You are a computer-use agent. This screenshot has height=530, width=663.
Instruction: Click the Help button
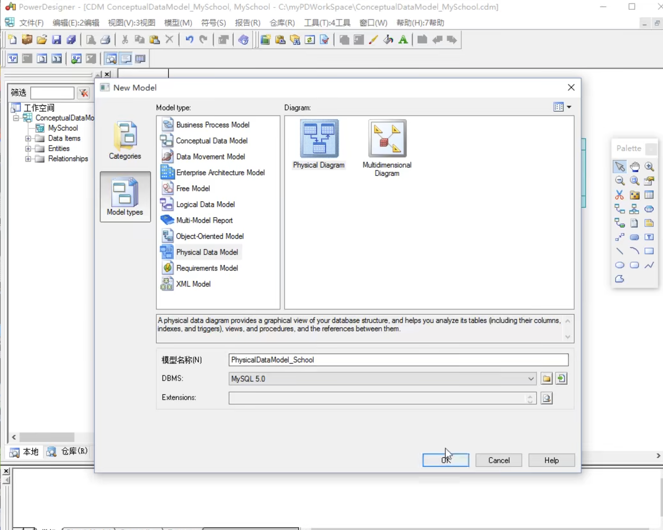tap(551, 460)
